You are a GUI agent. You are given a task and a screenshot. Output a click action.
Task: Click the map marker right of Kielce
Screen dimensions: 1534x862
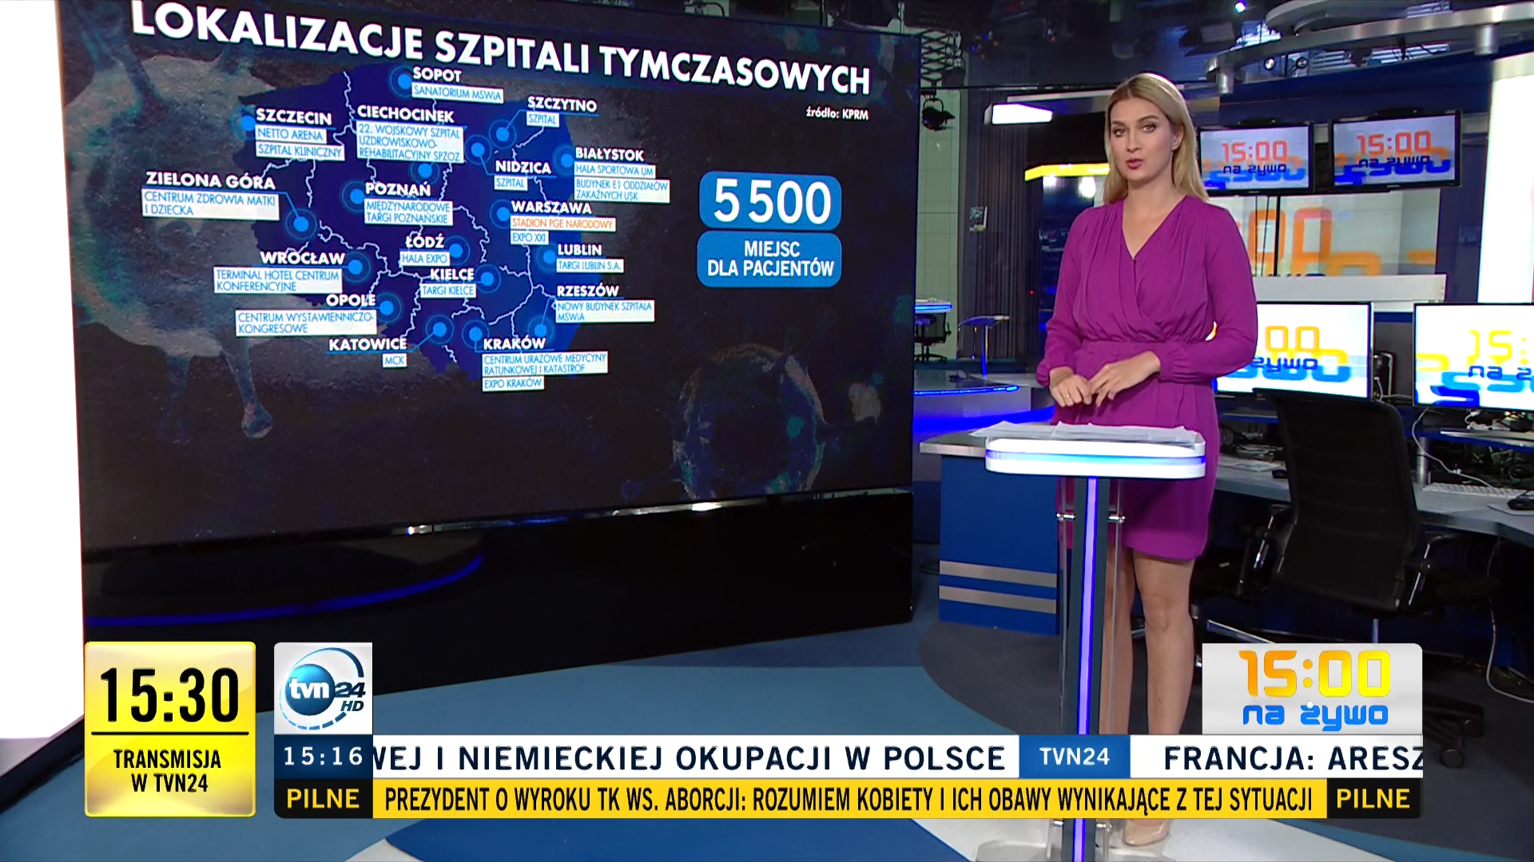(x=487, y=279)
